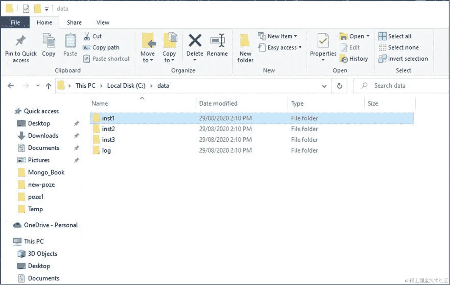Viewport: 450px width, 285px height.
Task: Click Copy path command
Action: coord(101,47)
